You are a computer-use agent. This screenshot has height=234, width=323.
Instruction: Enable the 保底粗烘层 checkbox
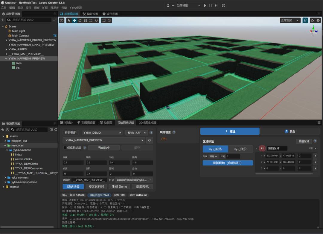[65, 148]
